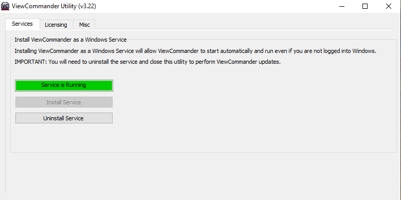
Task: Select the Misc tab
Action: pos(84,25)
